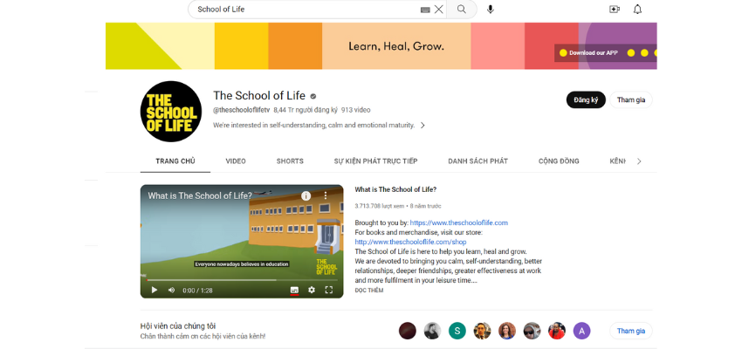The height and width of the screenshot is (349, 742).
Task: Click ĐỌC THÊM to expand description
Action: coord(369,291)
